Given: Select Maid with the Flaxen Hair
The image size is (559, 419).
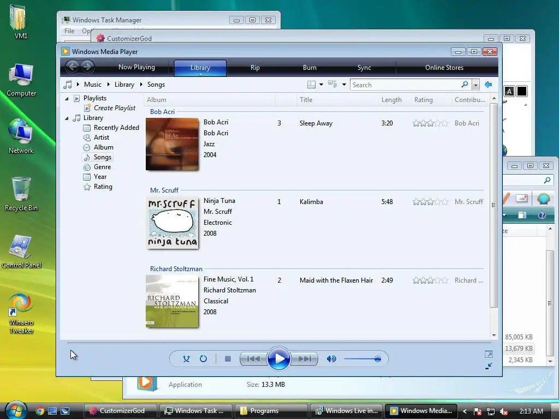Looking at the screenshot, I should [x=336, y=280].
